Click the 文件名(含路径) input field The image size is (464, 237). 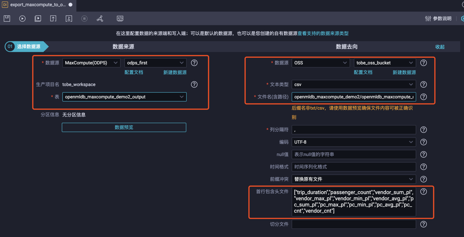354,97
